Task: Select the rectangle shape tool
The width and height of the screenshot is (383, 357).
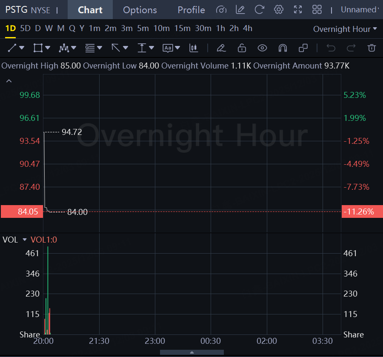Action: pos(38,48)
